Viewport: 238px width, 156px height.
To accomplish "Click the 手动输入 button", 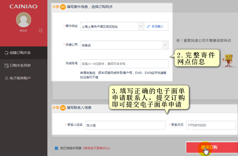I will click(156, 26).
